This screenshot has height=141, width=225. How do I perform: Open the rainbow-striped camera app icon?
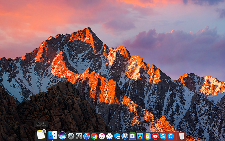click(147, 136)
